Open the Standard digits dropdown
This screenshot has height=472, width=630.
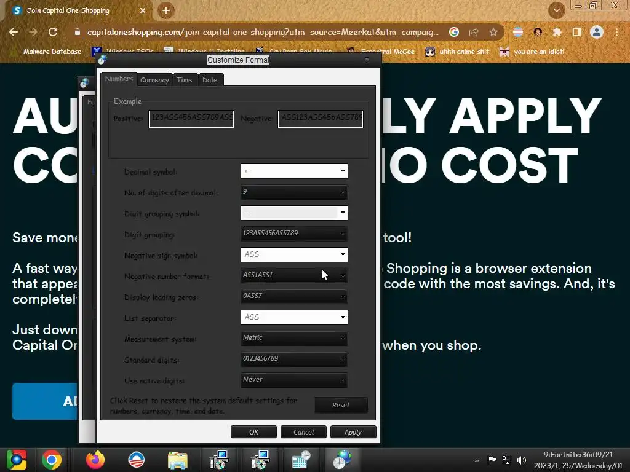point(294,359)
